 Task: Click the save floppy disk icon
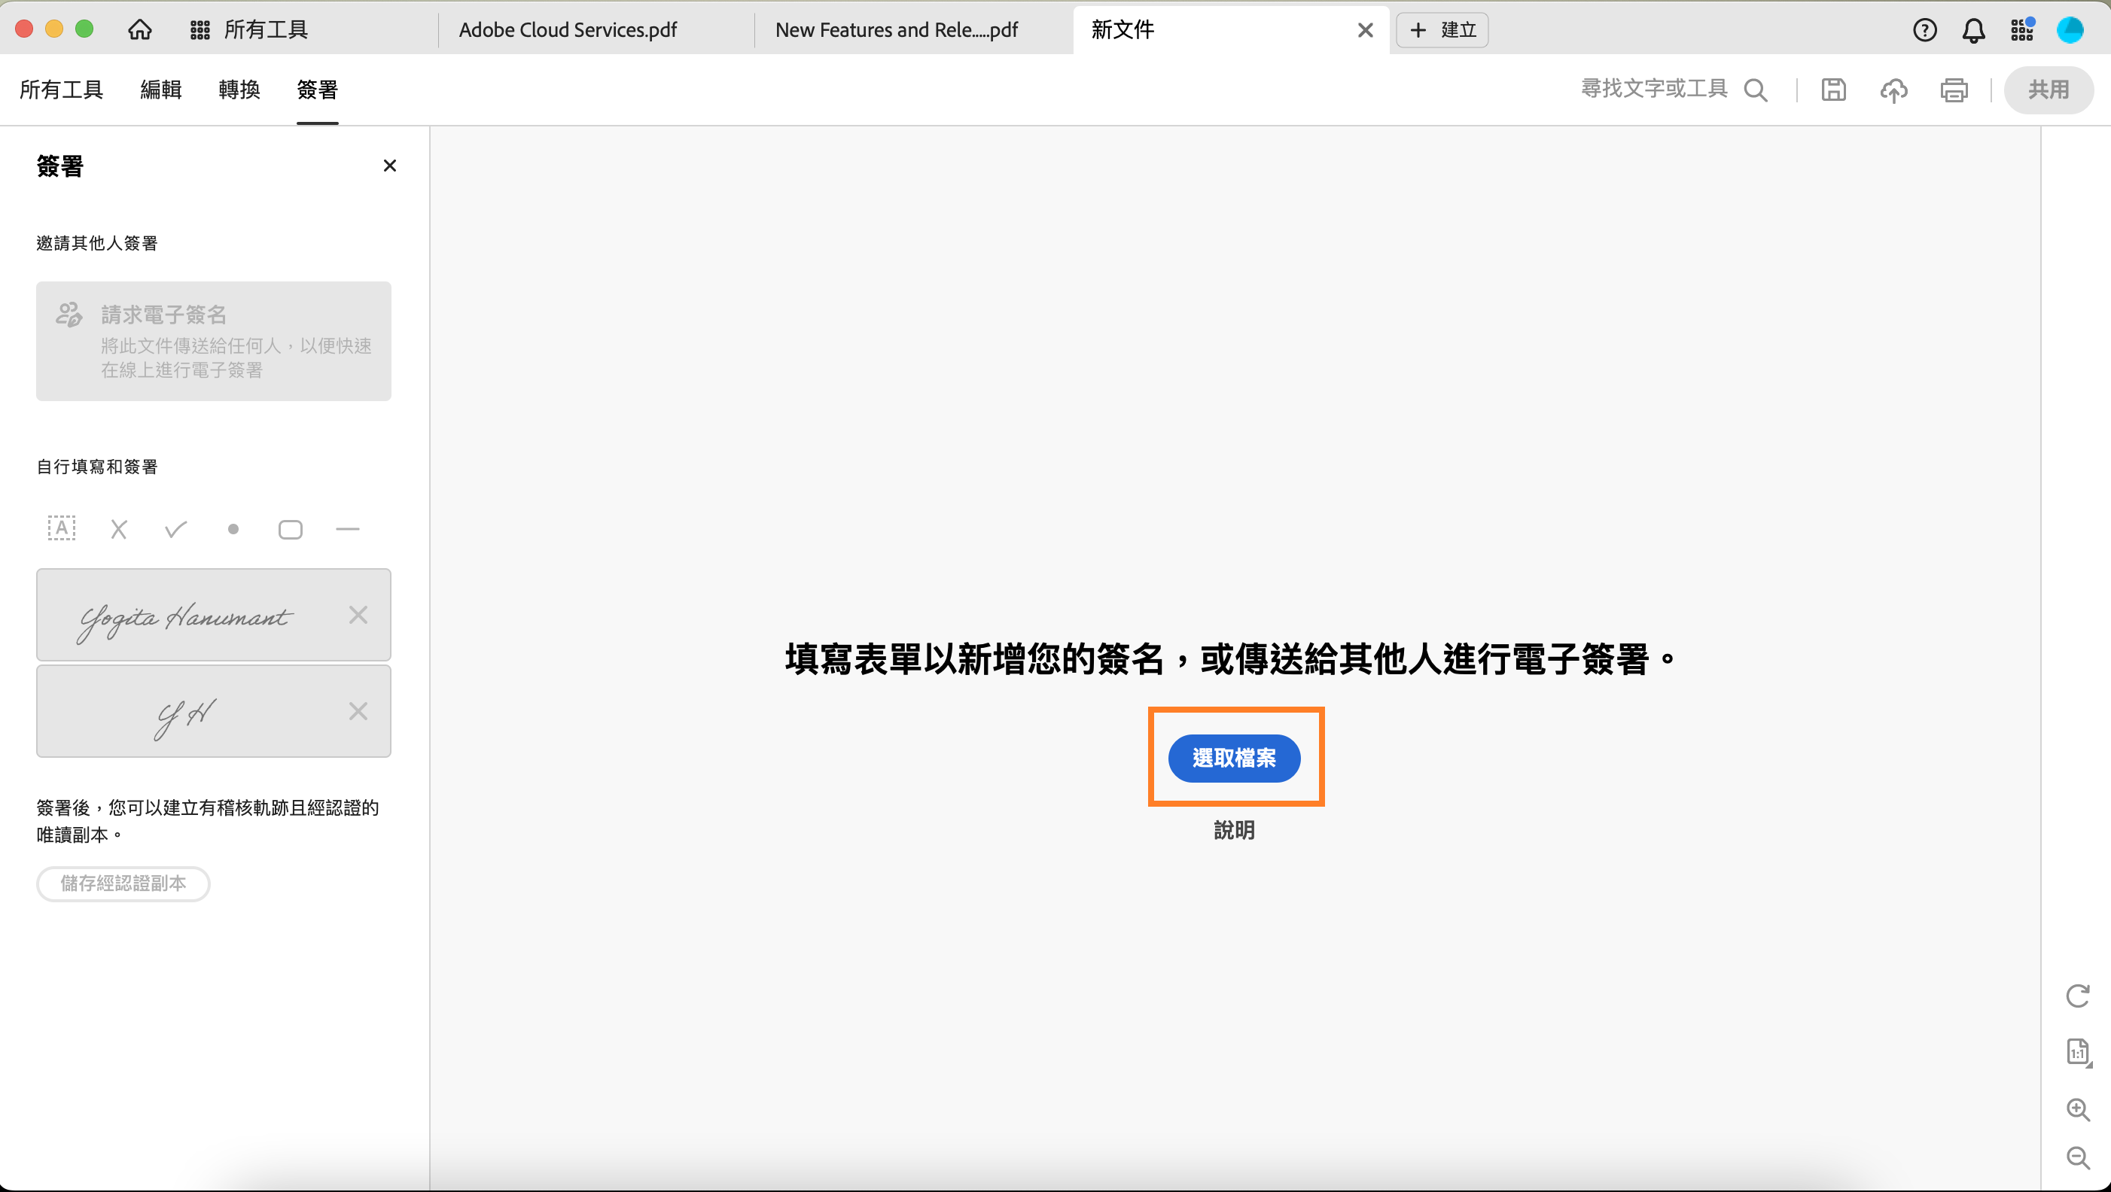[1833, 90]
